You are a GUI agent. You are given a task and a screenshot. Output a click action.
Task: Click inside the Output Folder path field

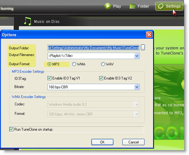point(93,48)
